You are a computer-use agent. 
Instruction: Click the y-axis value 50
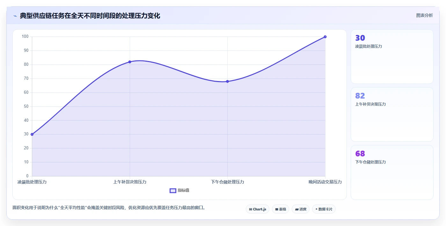(26, 106)
